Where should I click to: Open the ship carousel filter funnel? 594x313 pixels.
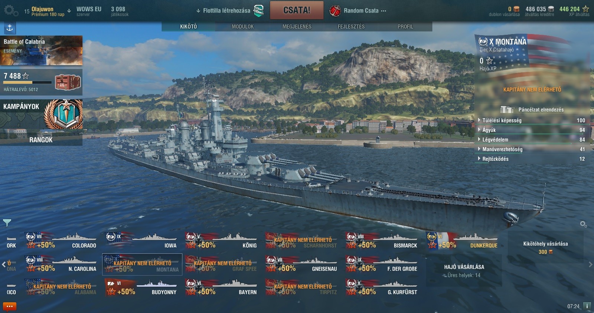[7, 223]
